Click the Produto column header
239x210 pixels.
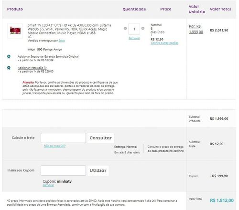pyautogui.click(x=15, y=9)
